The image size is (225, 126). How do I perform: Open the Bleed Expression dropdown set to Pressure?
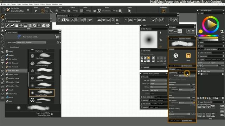click(x=186, y=103)
